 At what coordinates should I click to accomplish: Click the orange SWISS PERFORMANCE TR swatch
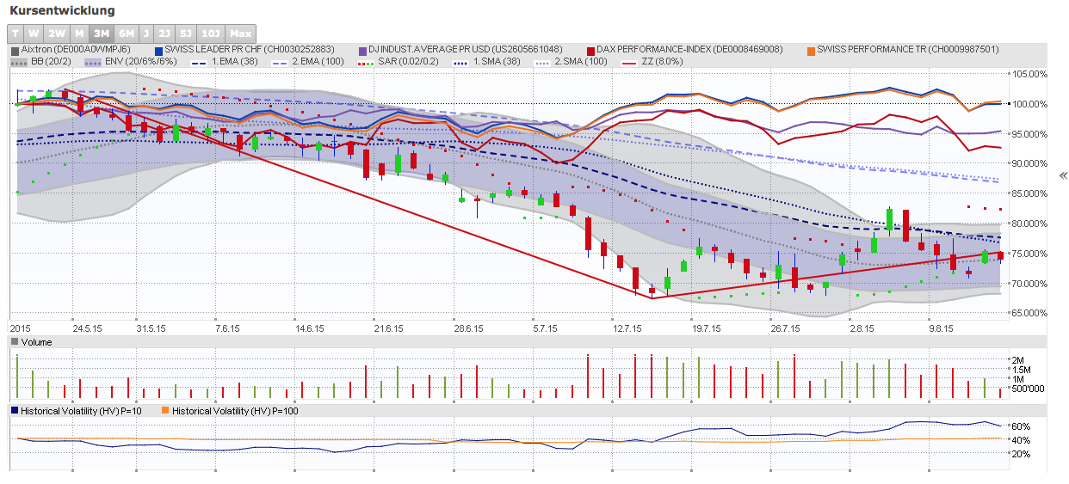tap(810, 50)
